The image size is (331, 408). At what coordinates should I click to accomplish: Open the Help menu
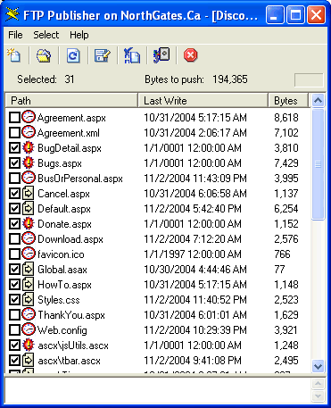pos(79,35)
